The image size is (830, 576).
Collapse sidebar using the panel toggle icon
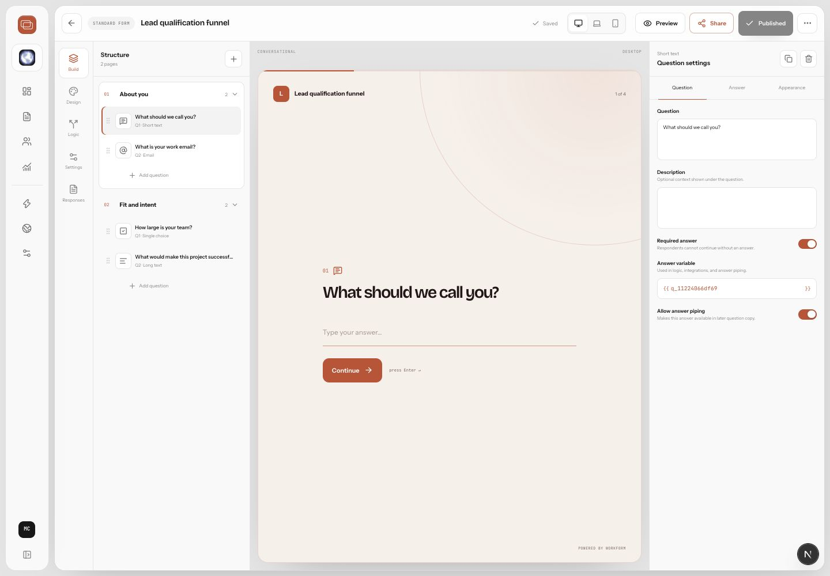[27, 555]
